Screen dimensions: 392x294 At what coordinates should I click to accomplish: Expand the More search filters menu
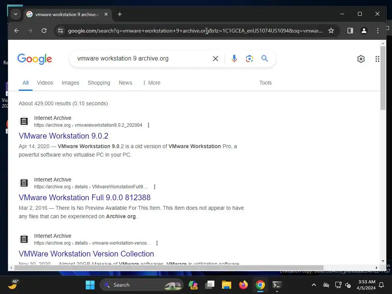(152, 83)
